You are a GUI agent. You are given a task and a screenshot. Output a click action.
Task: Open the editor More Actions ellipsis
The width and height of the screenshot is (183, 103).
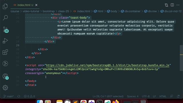[x=178, y=5]
